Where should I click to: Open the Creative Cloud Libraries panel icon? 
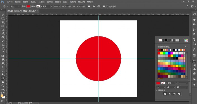click(x=194, y=73)
